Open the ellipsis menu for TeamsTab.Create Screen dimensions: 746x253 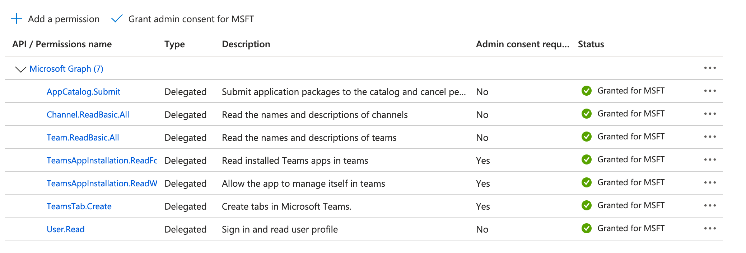tap(710, 206)
